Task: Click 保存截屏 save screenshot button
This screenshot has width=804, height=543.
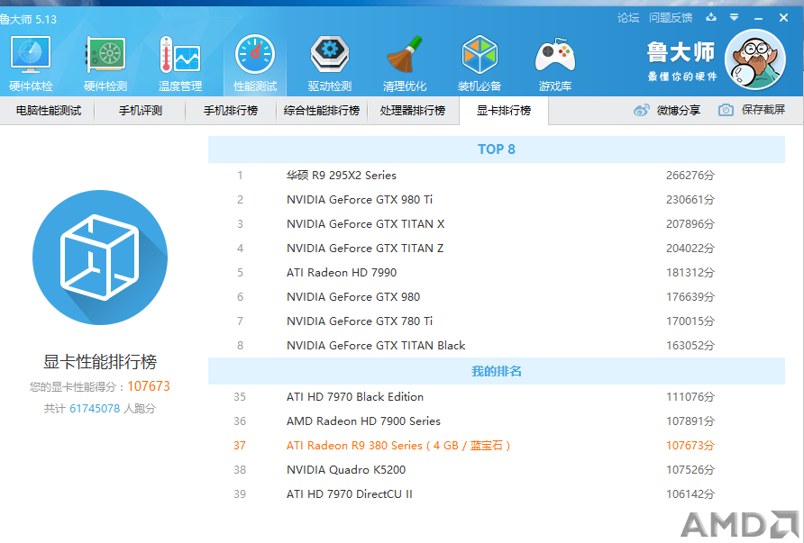Action: tap(752, 110)
